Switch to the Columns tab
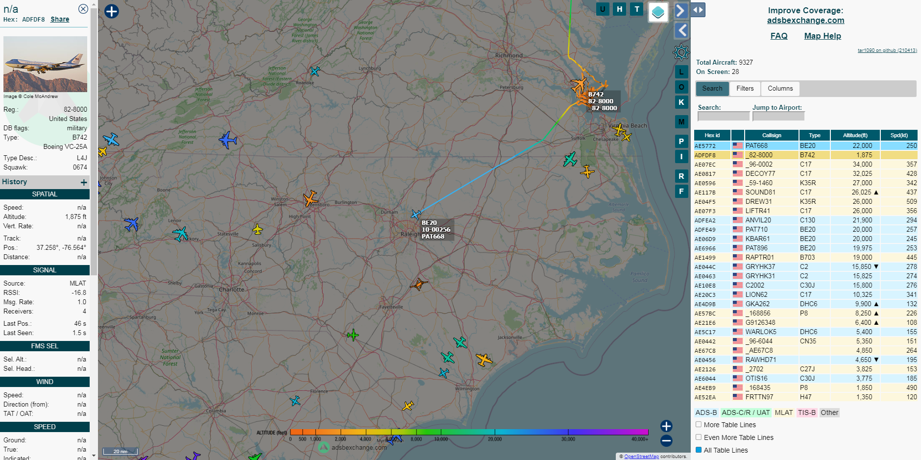The width and height of the screenshot is (921, 460). coord(780,88)
